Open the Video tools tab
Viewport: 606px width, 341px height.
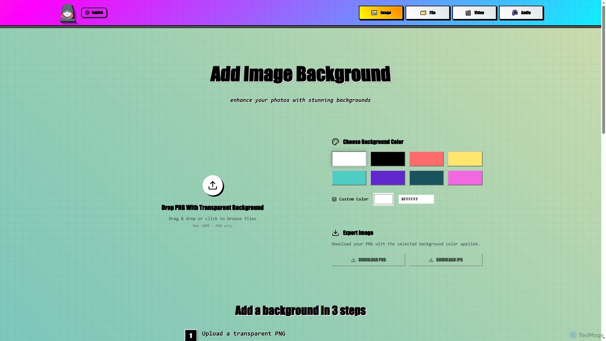click(x=474, y=13)
